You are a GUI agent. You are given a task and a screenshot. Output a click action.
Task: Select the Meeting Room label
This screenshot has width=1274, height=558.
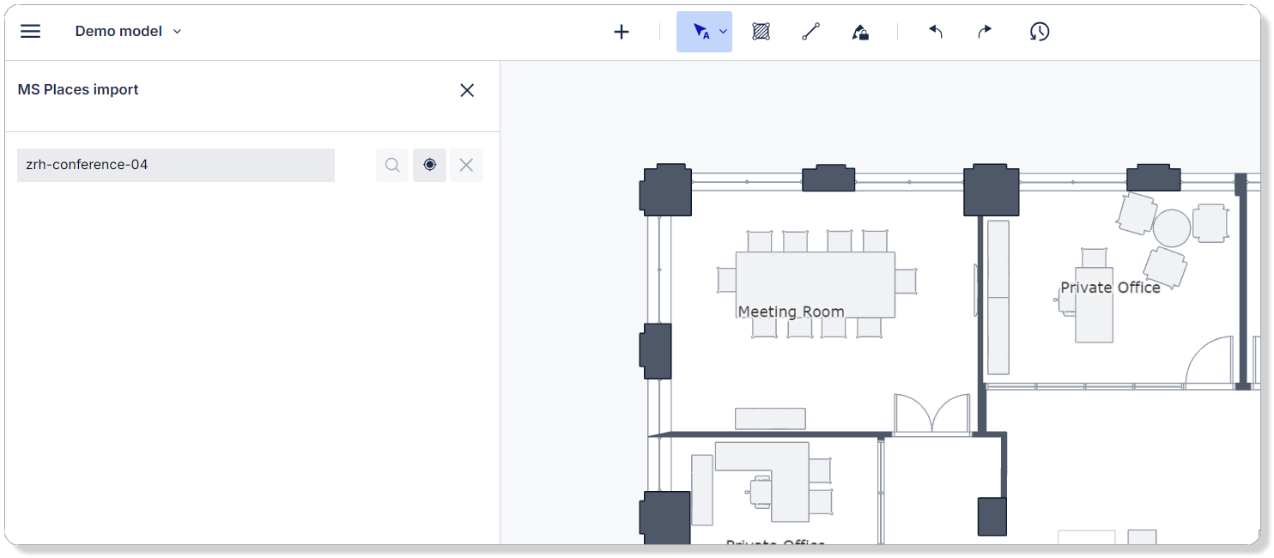(x=790, y=311)
